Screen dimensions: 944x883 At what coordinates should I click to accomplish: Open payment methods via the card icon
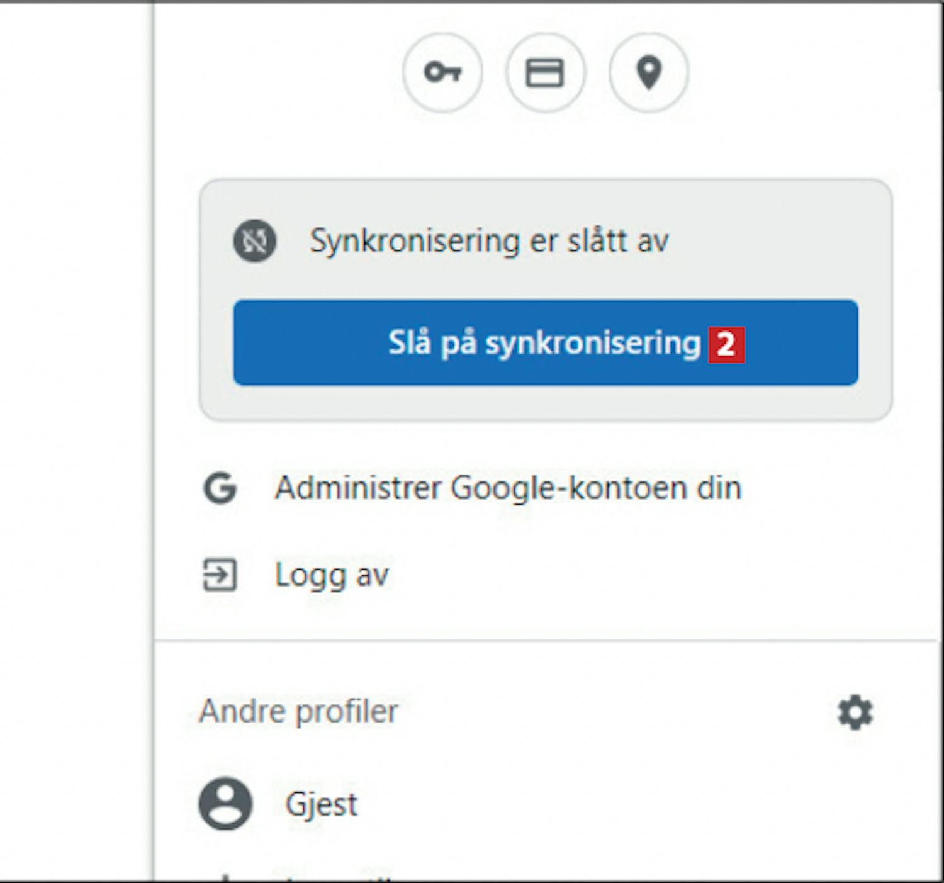tap(545, 72)
